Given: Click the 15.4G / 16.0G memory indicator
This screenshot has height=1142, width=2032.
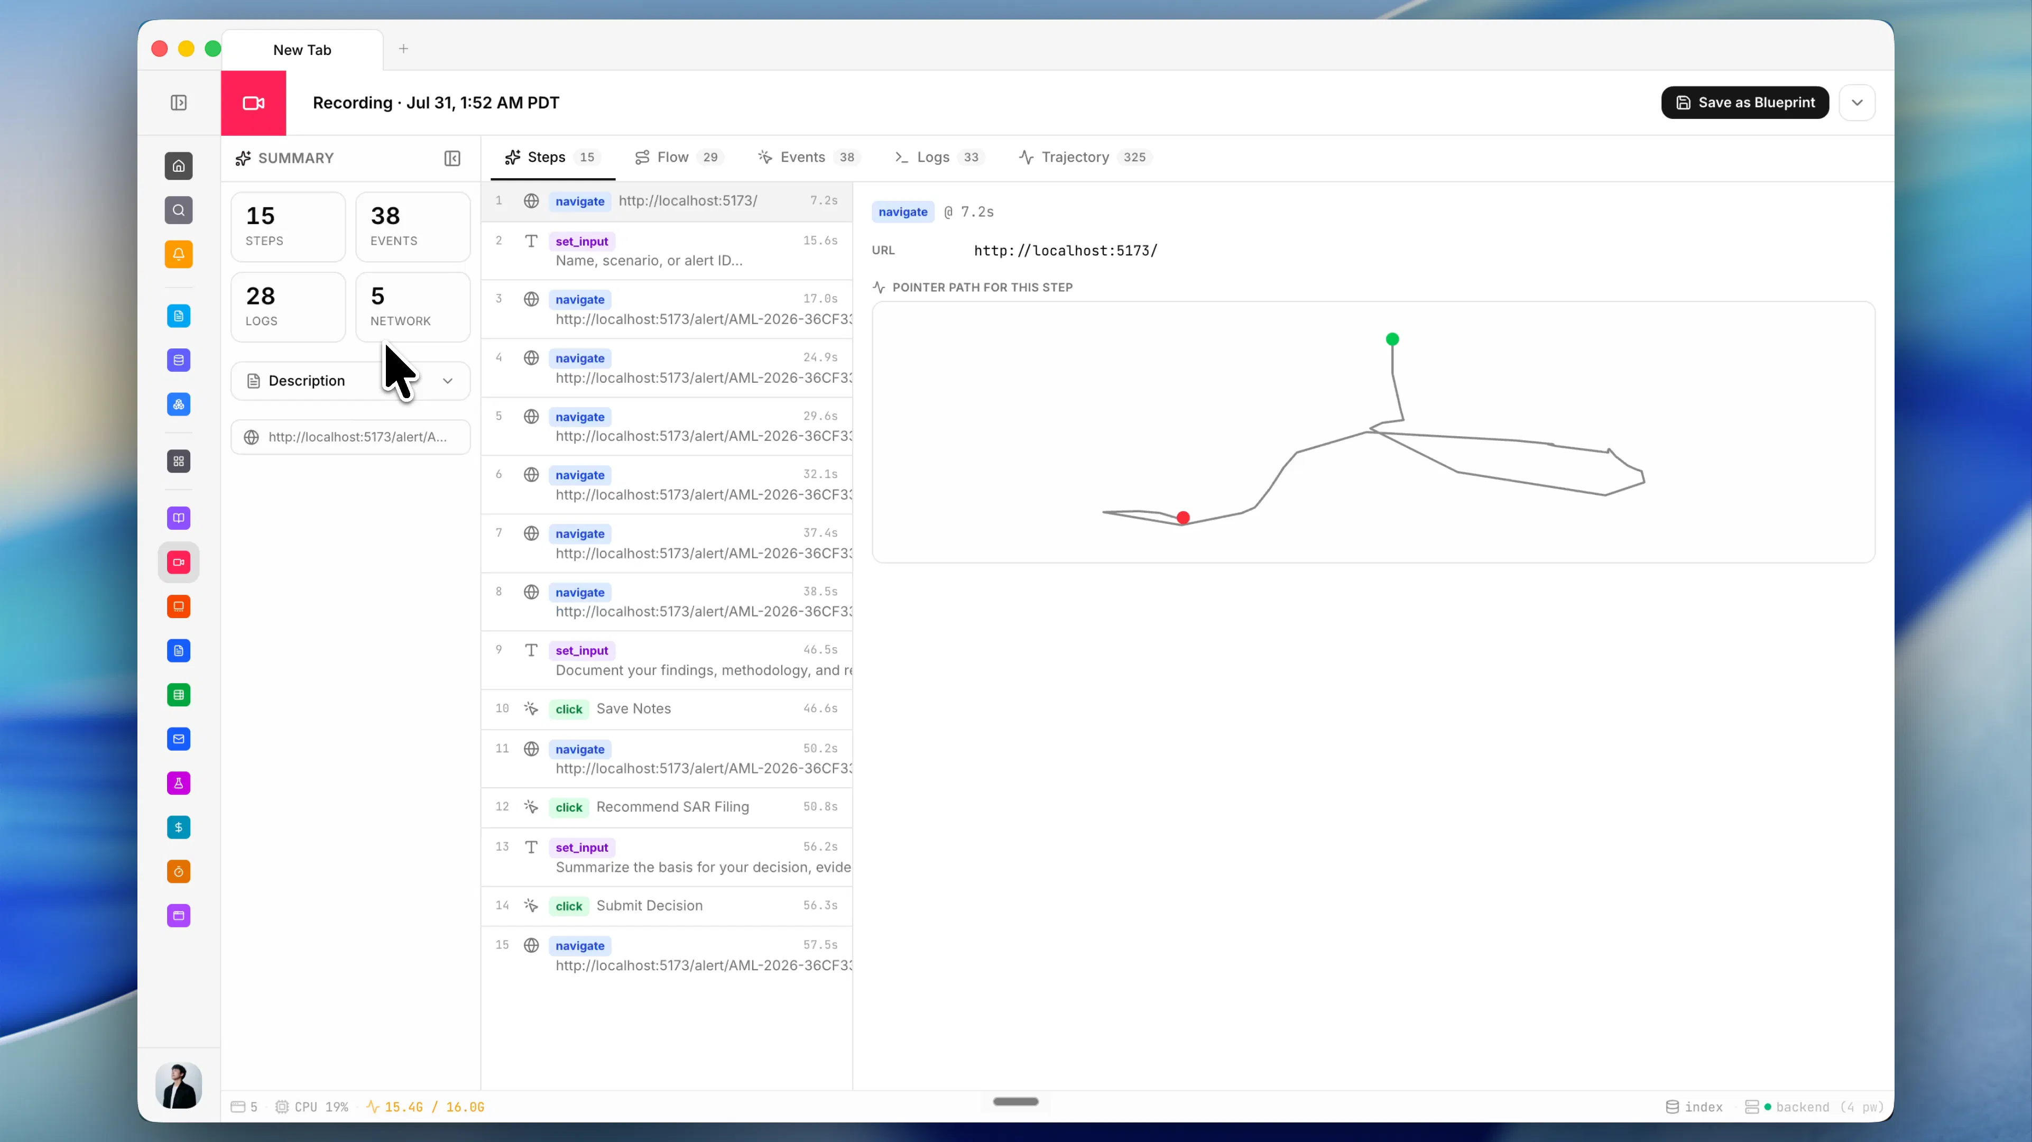Looking at the screenshot, I should (425, 1107).
